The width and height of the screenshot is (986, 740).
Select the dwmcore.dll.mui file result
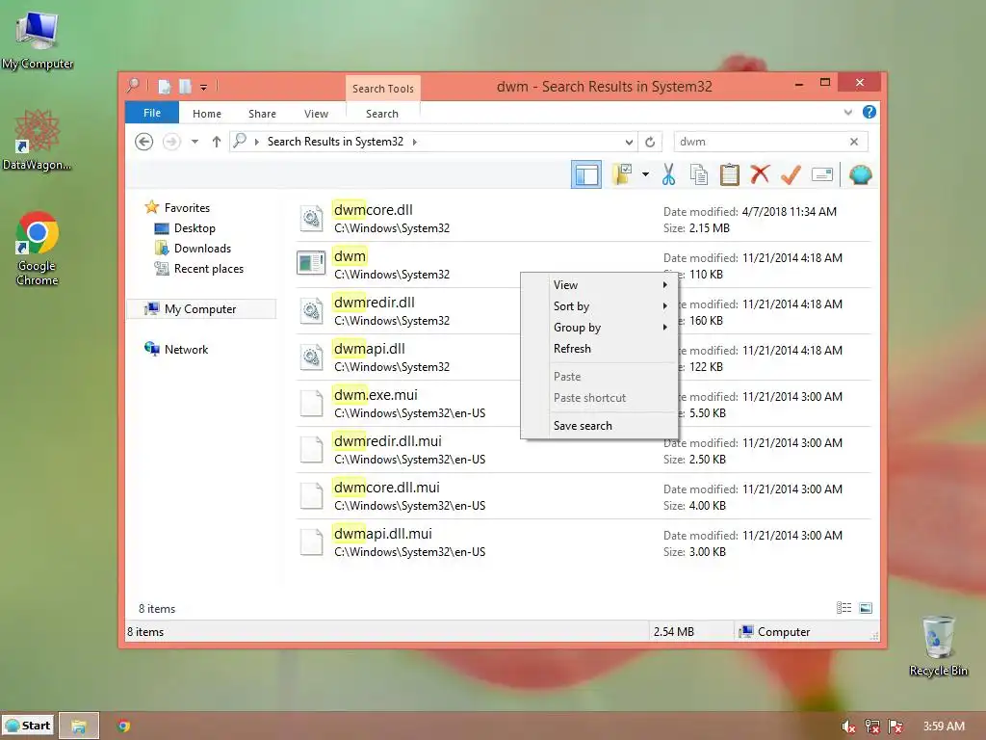point(583,496)
